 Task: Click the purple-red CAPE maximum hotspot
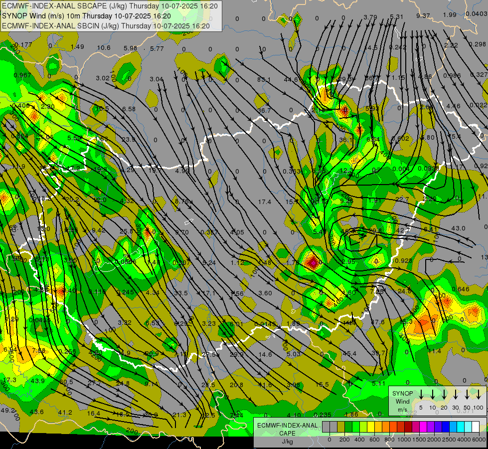(313, 263)
